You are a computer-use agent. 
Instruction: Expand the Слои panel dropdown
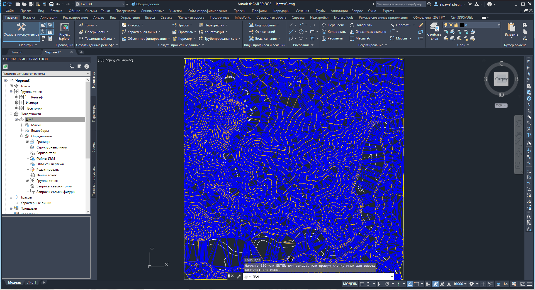(463, 45)
